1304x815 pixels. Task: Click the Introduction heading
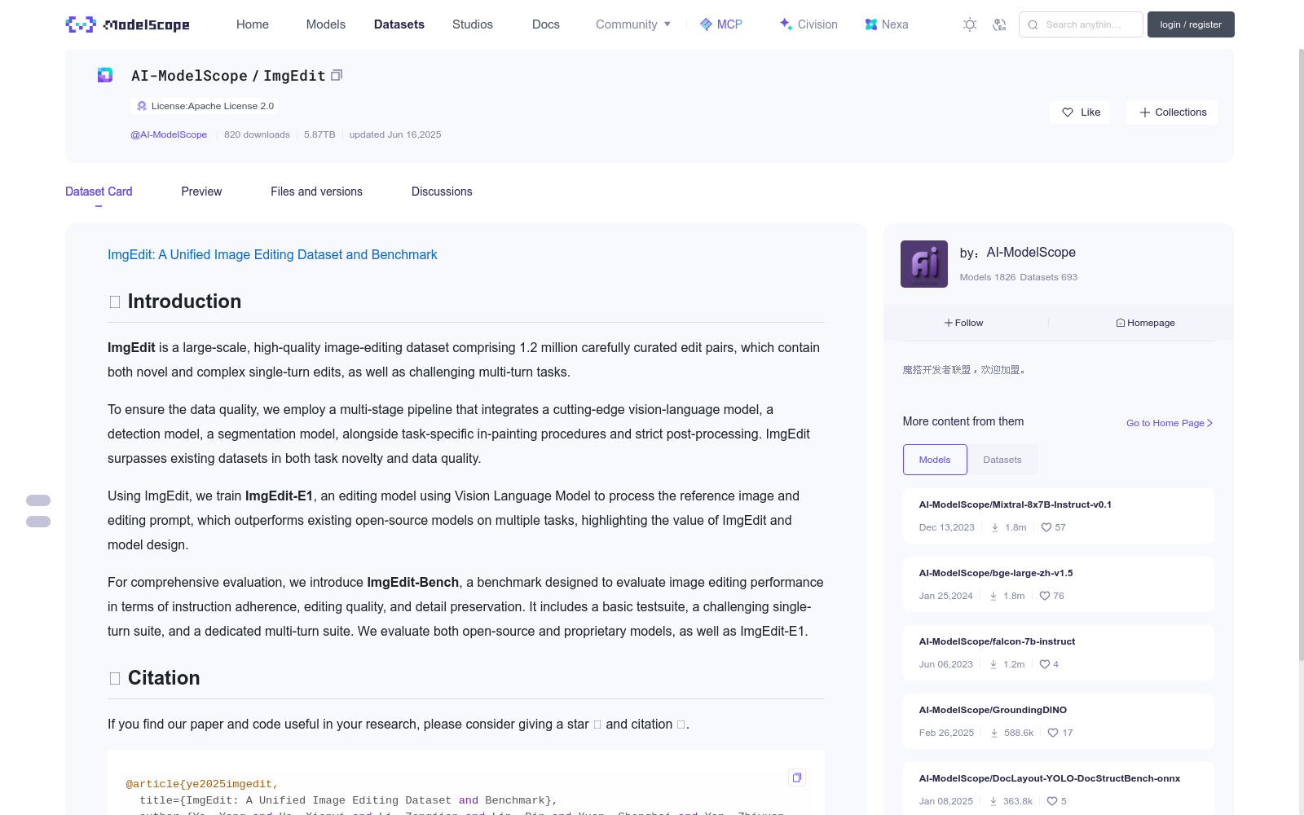point(184,302)
